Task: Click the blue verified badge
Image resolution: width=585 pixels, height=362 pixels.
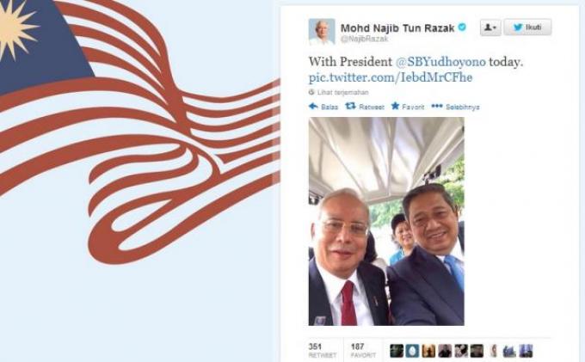Action: [462, 28]
